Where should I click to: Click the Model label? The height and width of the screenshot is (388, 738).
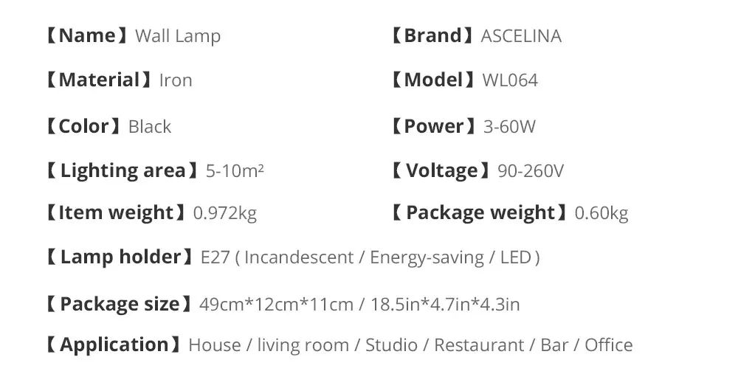433,80
